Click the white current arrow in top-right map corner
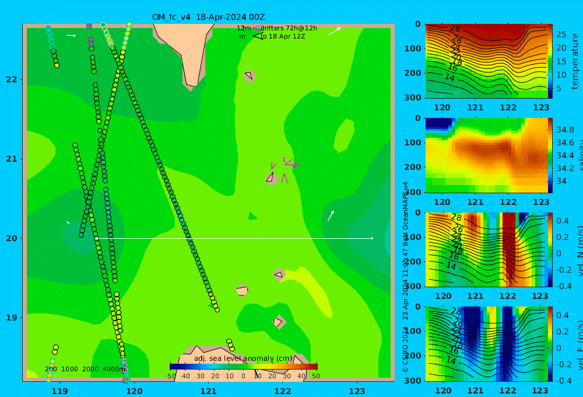 (x=334, y=32)
